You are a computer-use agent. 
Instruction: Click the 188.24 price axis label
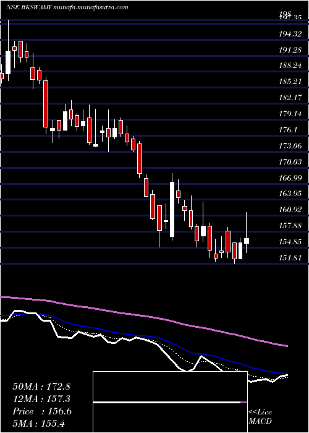click(x=290, y=66)
